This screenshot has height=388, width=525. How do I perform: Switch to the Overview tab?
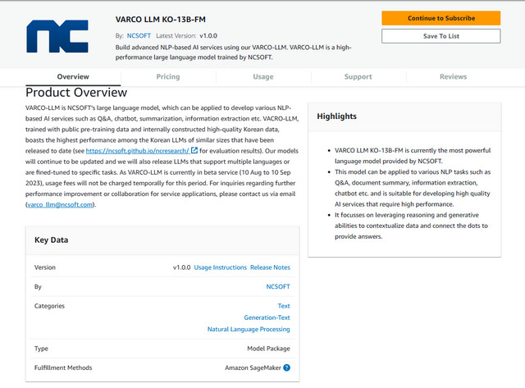point(73,76)
